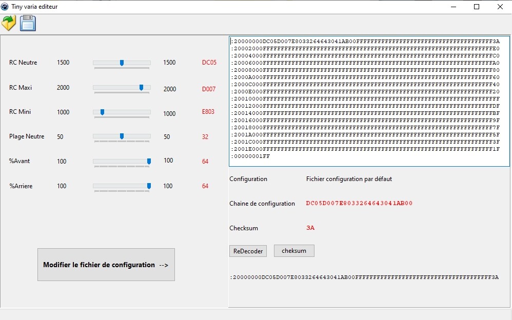Click the floppy disk save icon
The image size is (512, 320).
pyautogui.click(x=28, y=23)
